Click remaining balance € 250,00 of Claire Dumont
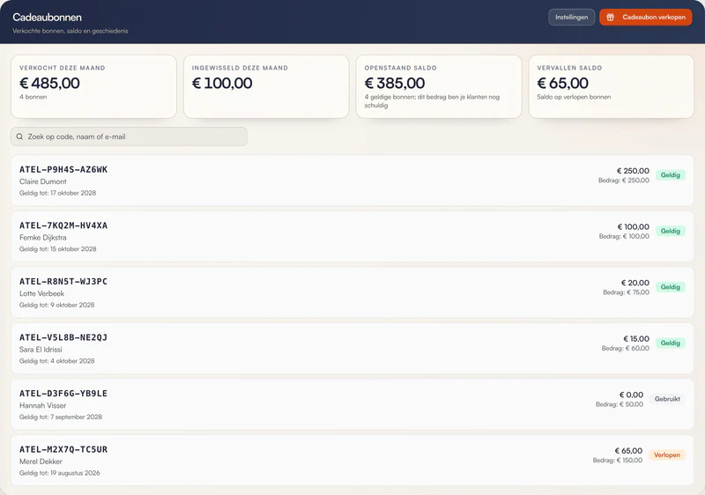This screenshot has width=705, height=495. pyautogui.click(x=633, y=171)
